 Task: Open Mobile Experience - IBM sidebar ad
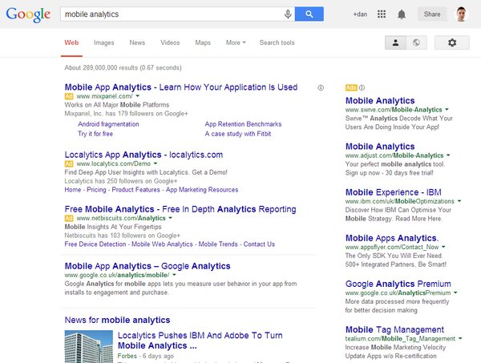(x=394, y=192)
